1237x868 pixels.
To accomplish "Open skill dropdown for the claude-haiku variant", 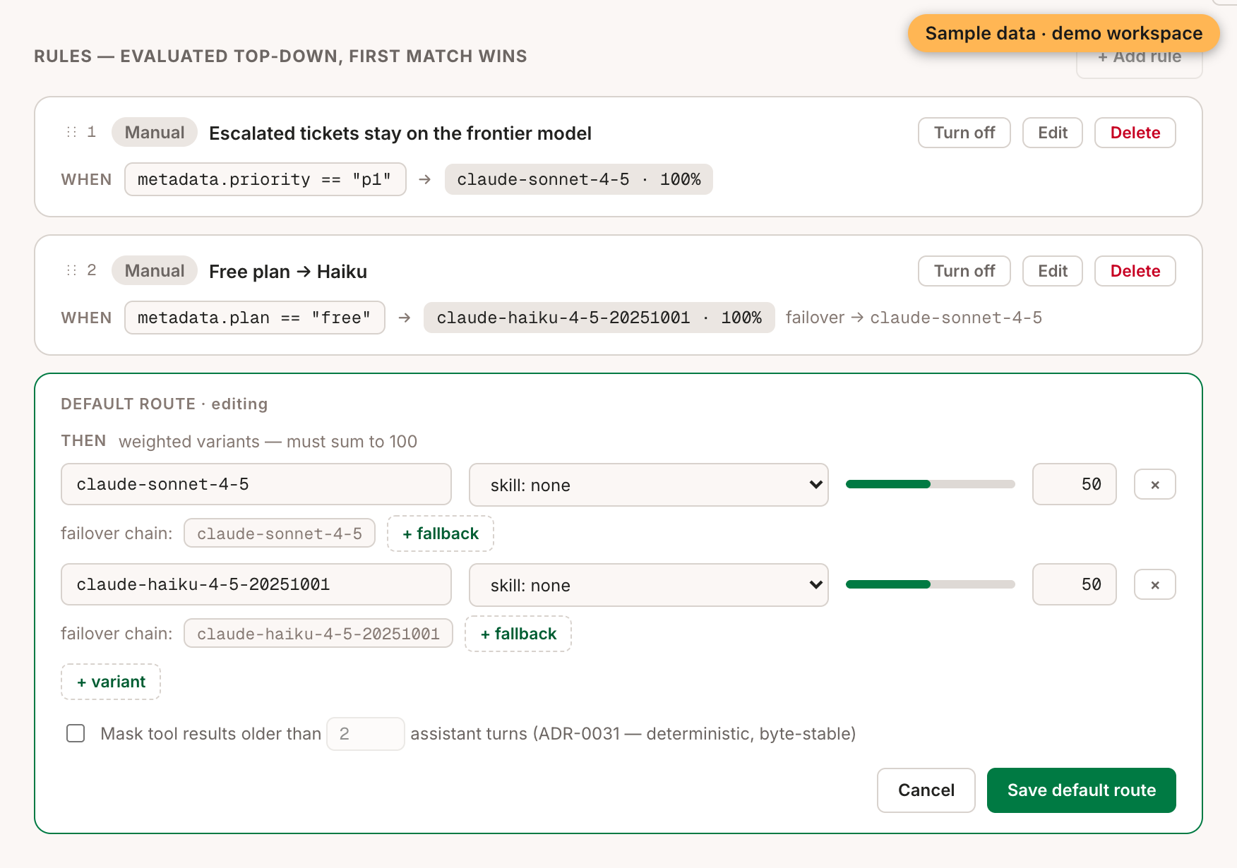I will pos(648,585).
